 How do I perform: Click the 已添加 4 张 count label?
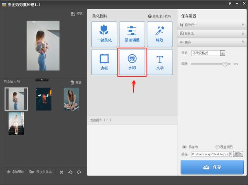[12, 82]
